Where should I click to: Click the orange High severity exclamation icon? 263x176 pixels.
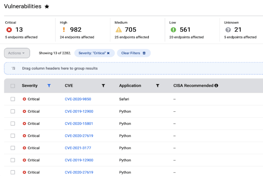pos(64,30)
